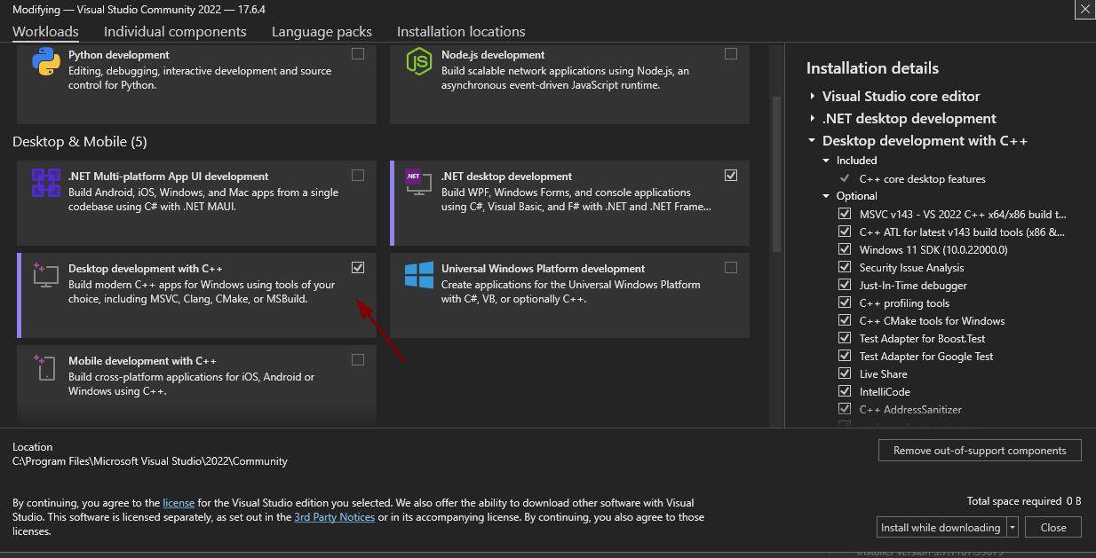This screenshot has height=558, width=1096.
Task: Expand Visual Studio core editor details
Action: coord(812,97)
